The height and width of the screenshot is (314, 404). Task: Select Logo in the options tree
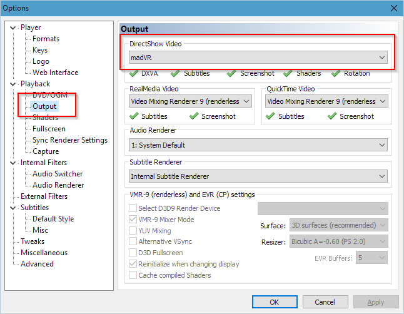coord(41,61)
